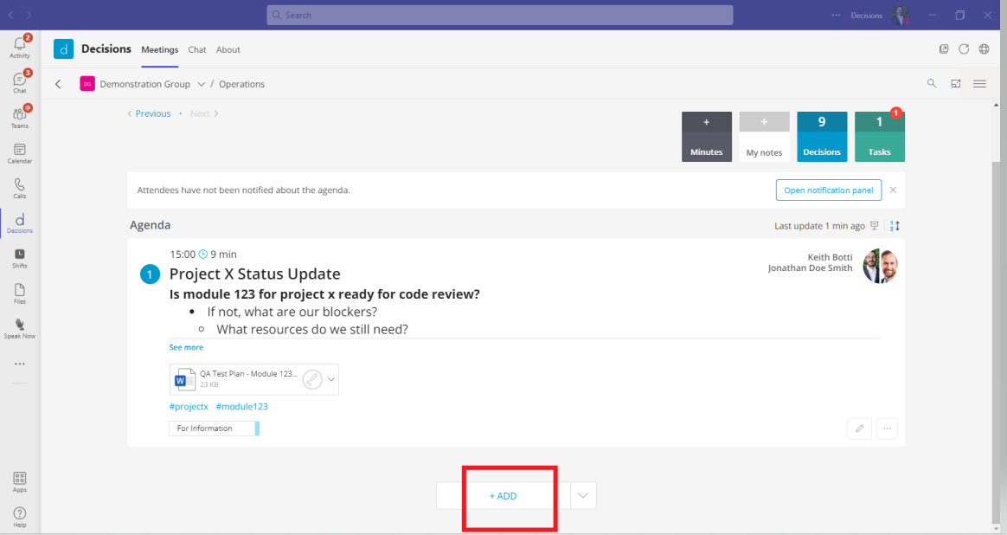Click the pencil edit icon on agenda item
The width and height of the screenshot is (1007, 535).
coord(859,429)
